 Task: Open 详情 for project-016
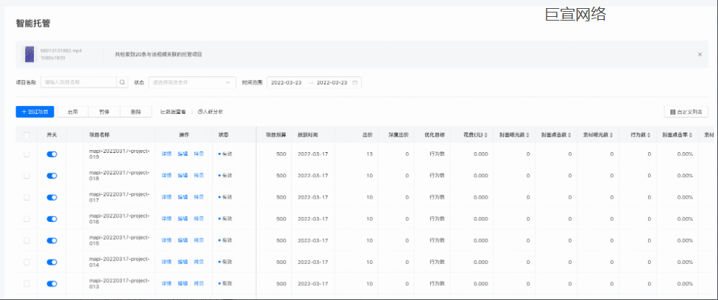166,218
